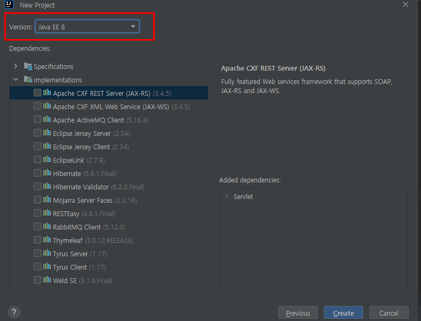Collapse the Implementations tree node
The width and height of the screenshot is (421, 321).
[16, 80]
